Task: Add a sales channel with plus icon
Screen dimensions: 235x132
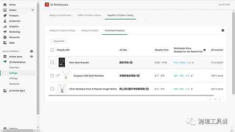Action: click(x=32, y=51)
